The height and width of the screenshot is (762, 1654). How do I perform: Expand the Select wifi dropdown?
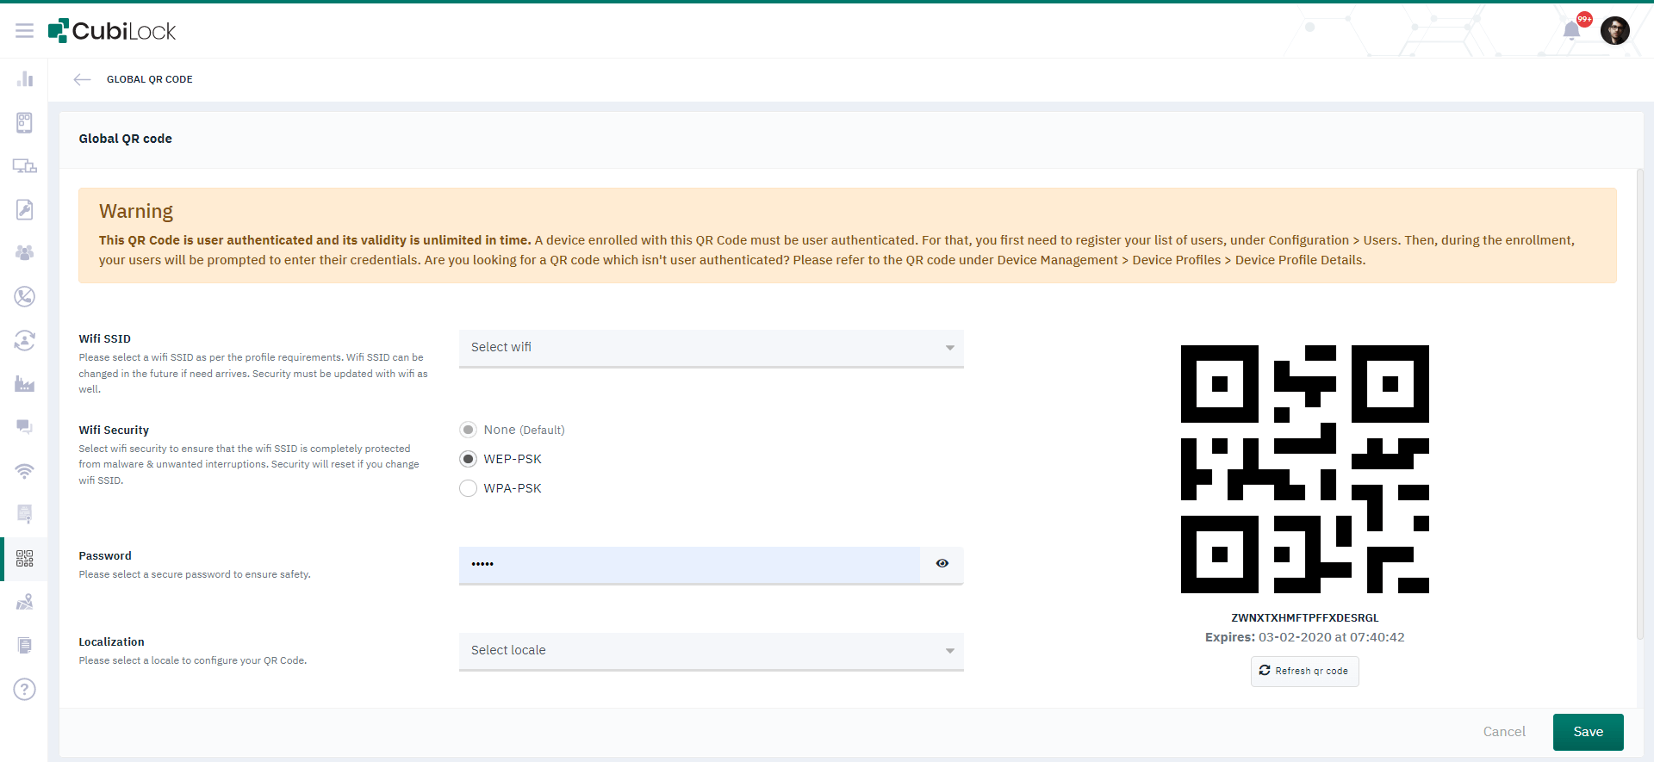[711, 348]
